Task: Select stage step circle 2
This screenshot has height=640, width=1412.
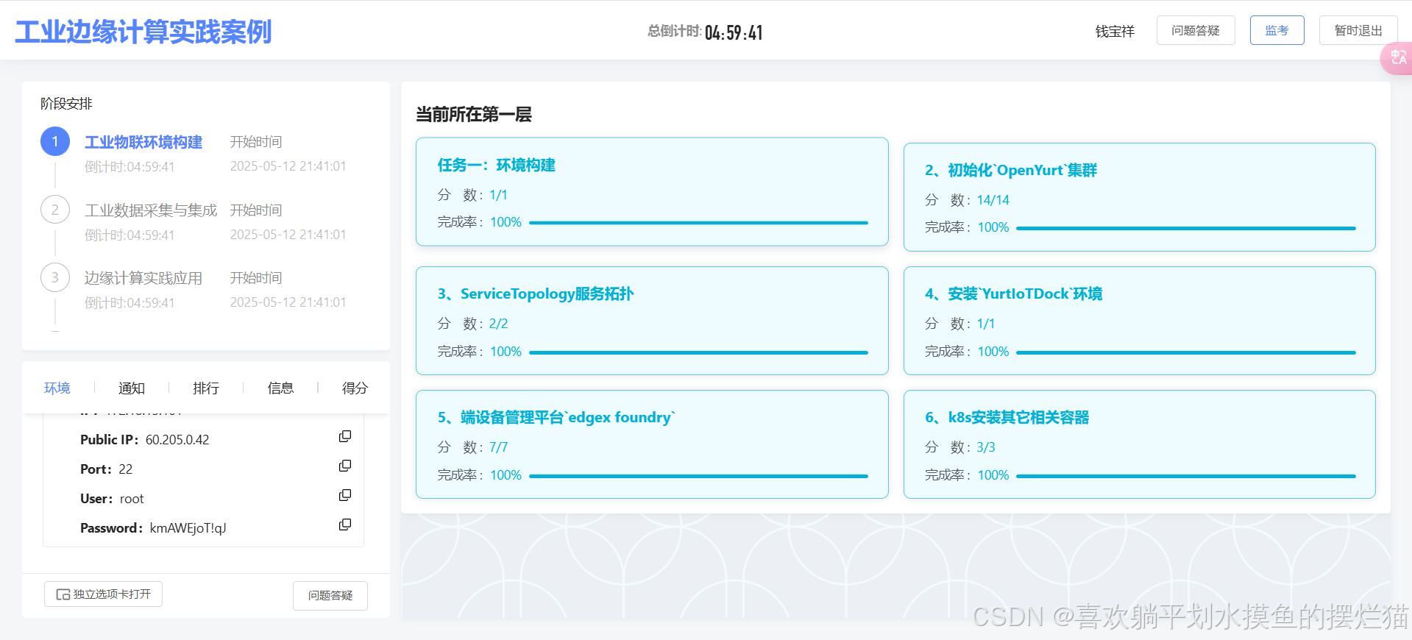Action: [x=55, y=210]
